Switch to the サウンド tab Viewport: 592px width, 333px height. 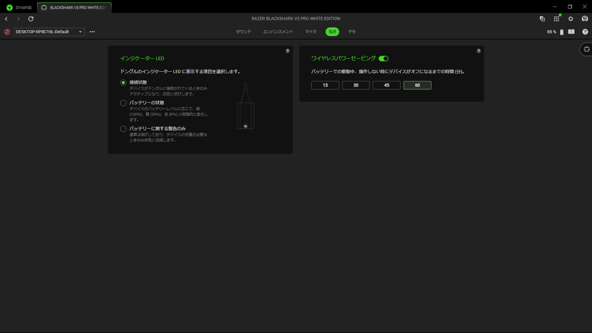(243, 32)
